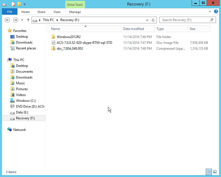Select the sbc_7.00A.049.003 zip icon
The height and width of the screenshot is (177, 221).
tap(53, 49)
